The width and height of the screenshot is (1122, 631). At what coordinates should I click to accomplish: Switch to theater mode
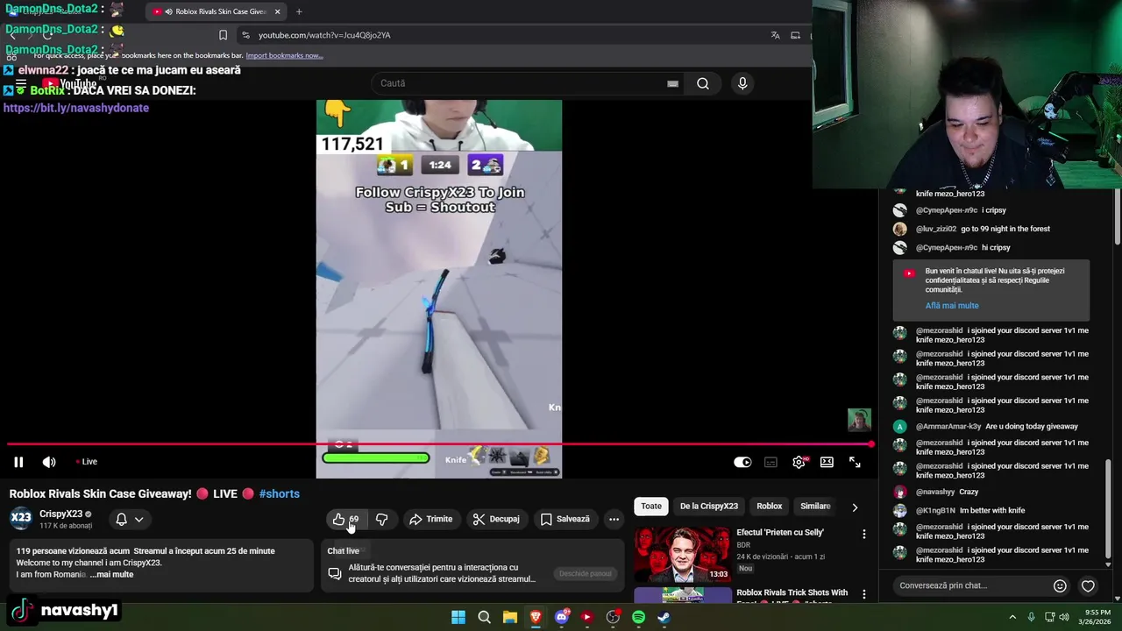click(827, 462)
